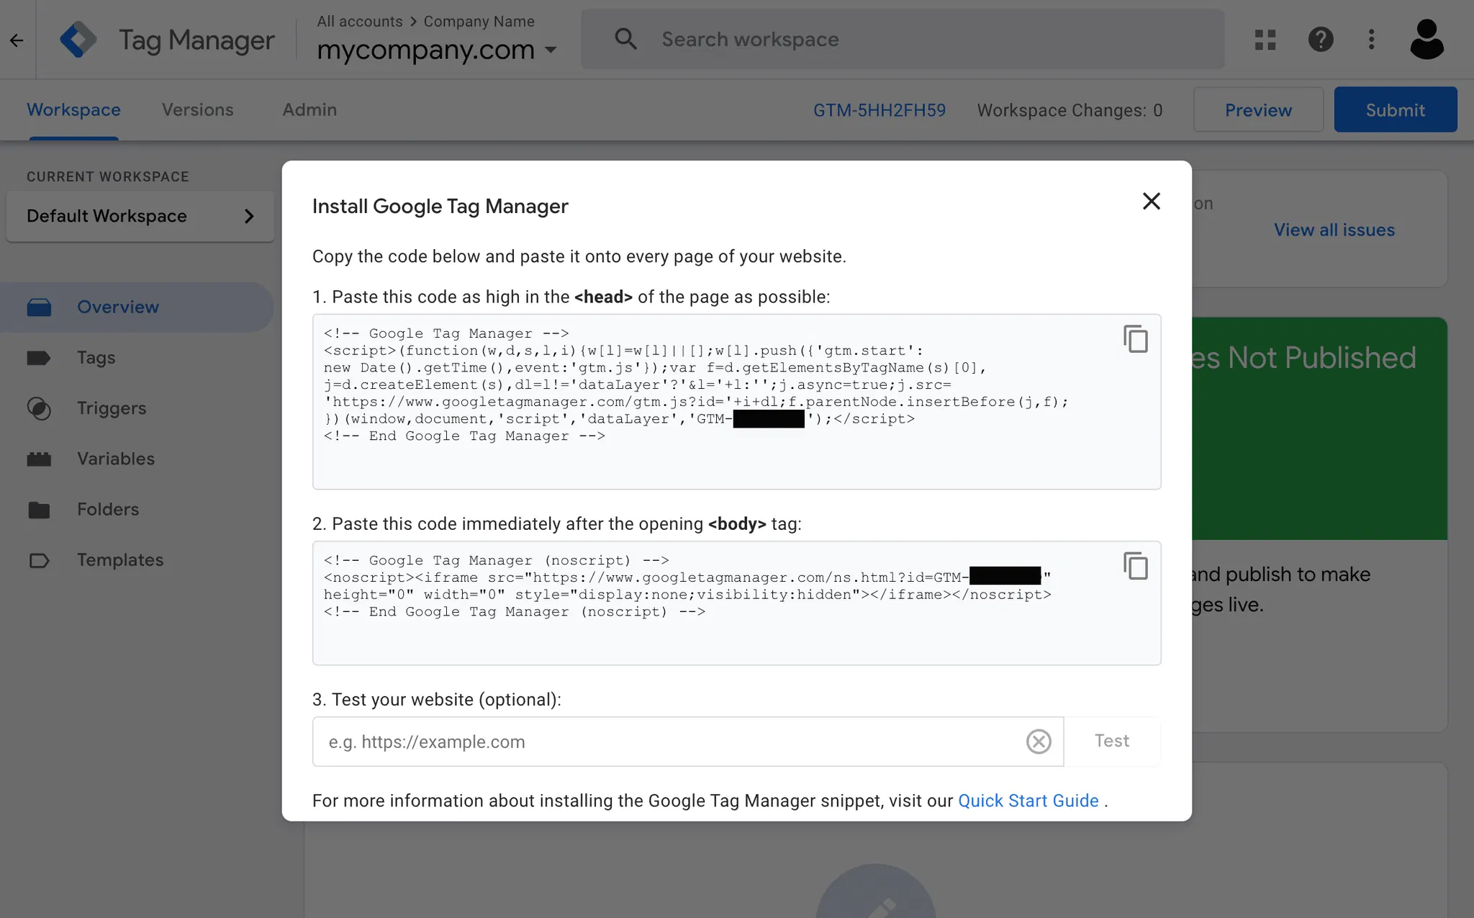Click the Preview button

click(x=1257, y=110)
